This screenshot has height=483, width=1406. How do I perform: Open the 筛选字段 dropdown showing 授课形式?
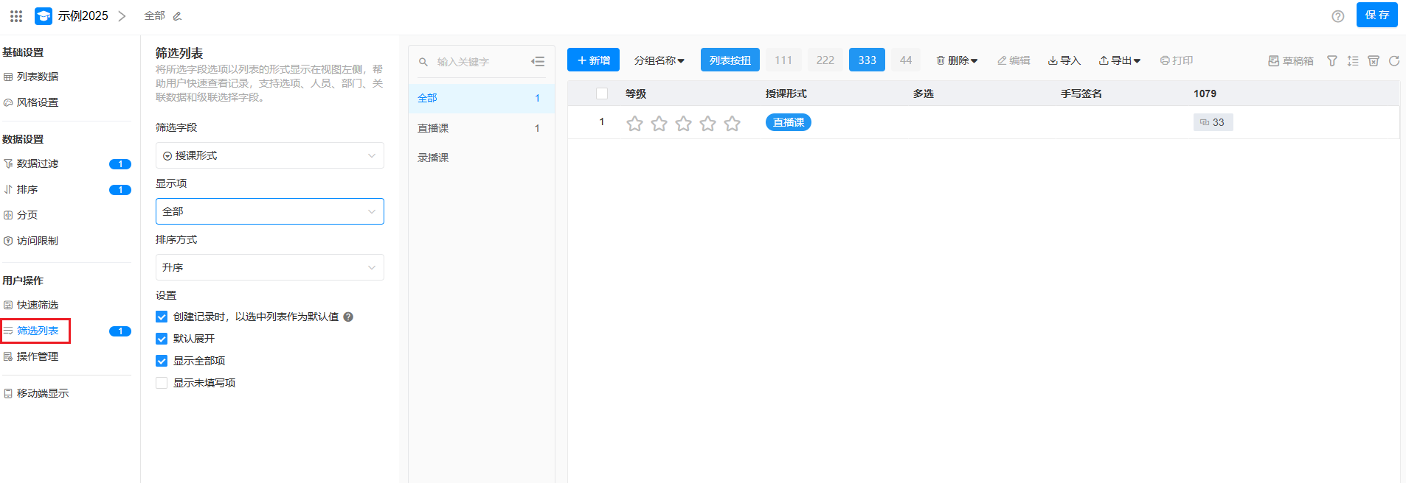coord(269,155)
